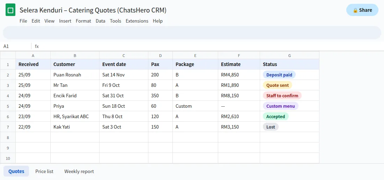The width and height of the screenshot is (384, 180).
Task: Switch to the Weekly report sheet tab
Action: pyautogui.click(x=79, y=171)
